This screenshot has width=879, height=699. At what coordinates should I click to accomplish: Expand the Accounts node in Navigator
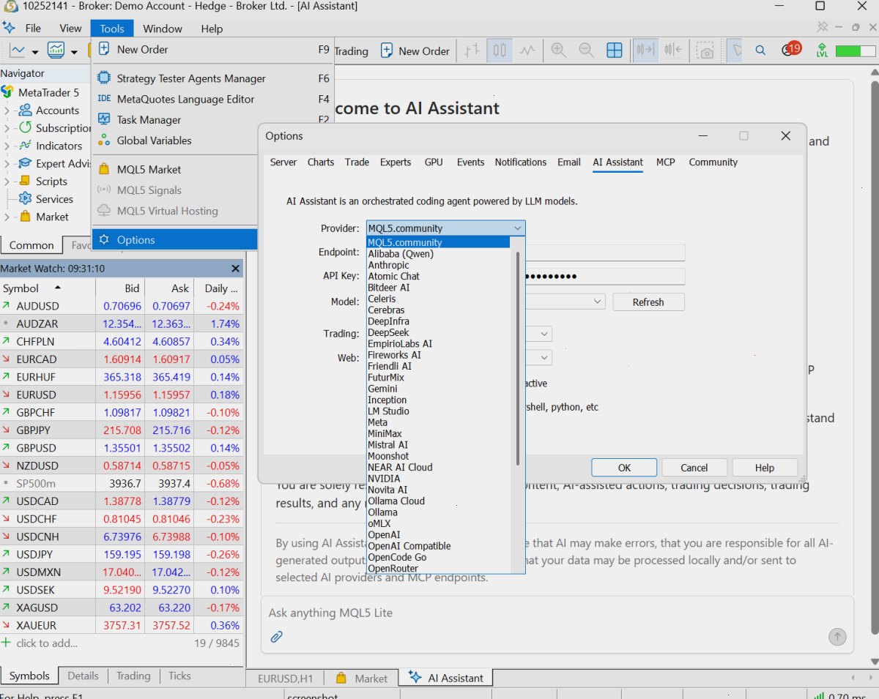pyautogui.click(x=7, y=111)
